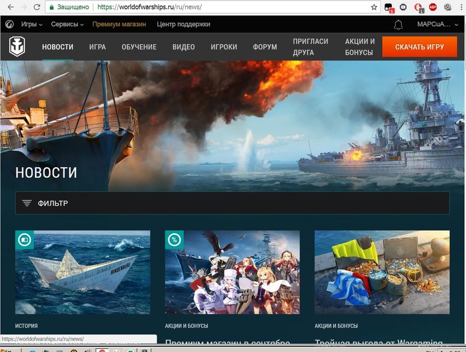Image resolution: width=466 pixels, height=352 pixels.
Task: Go to the ИГРА section
Action: click(x=97, y=47)
